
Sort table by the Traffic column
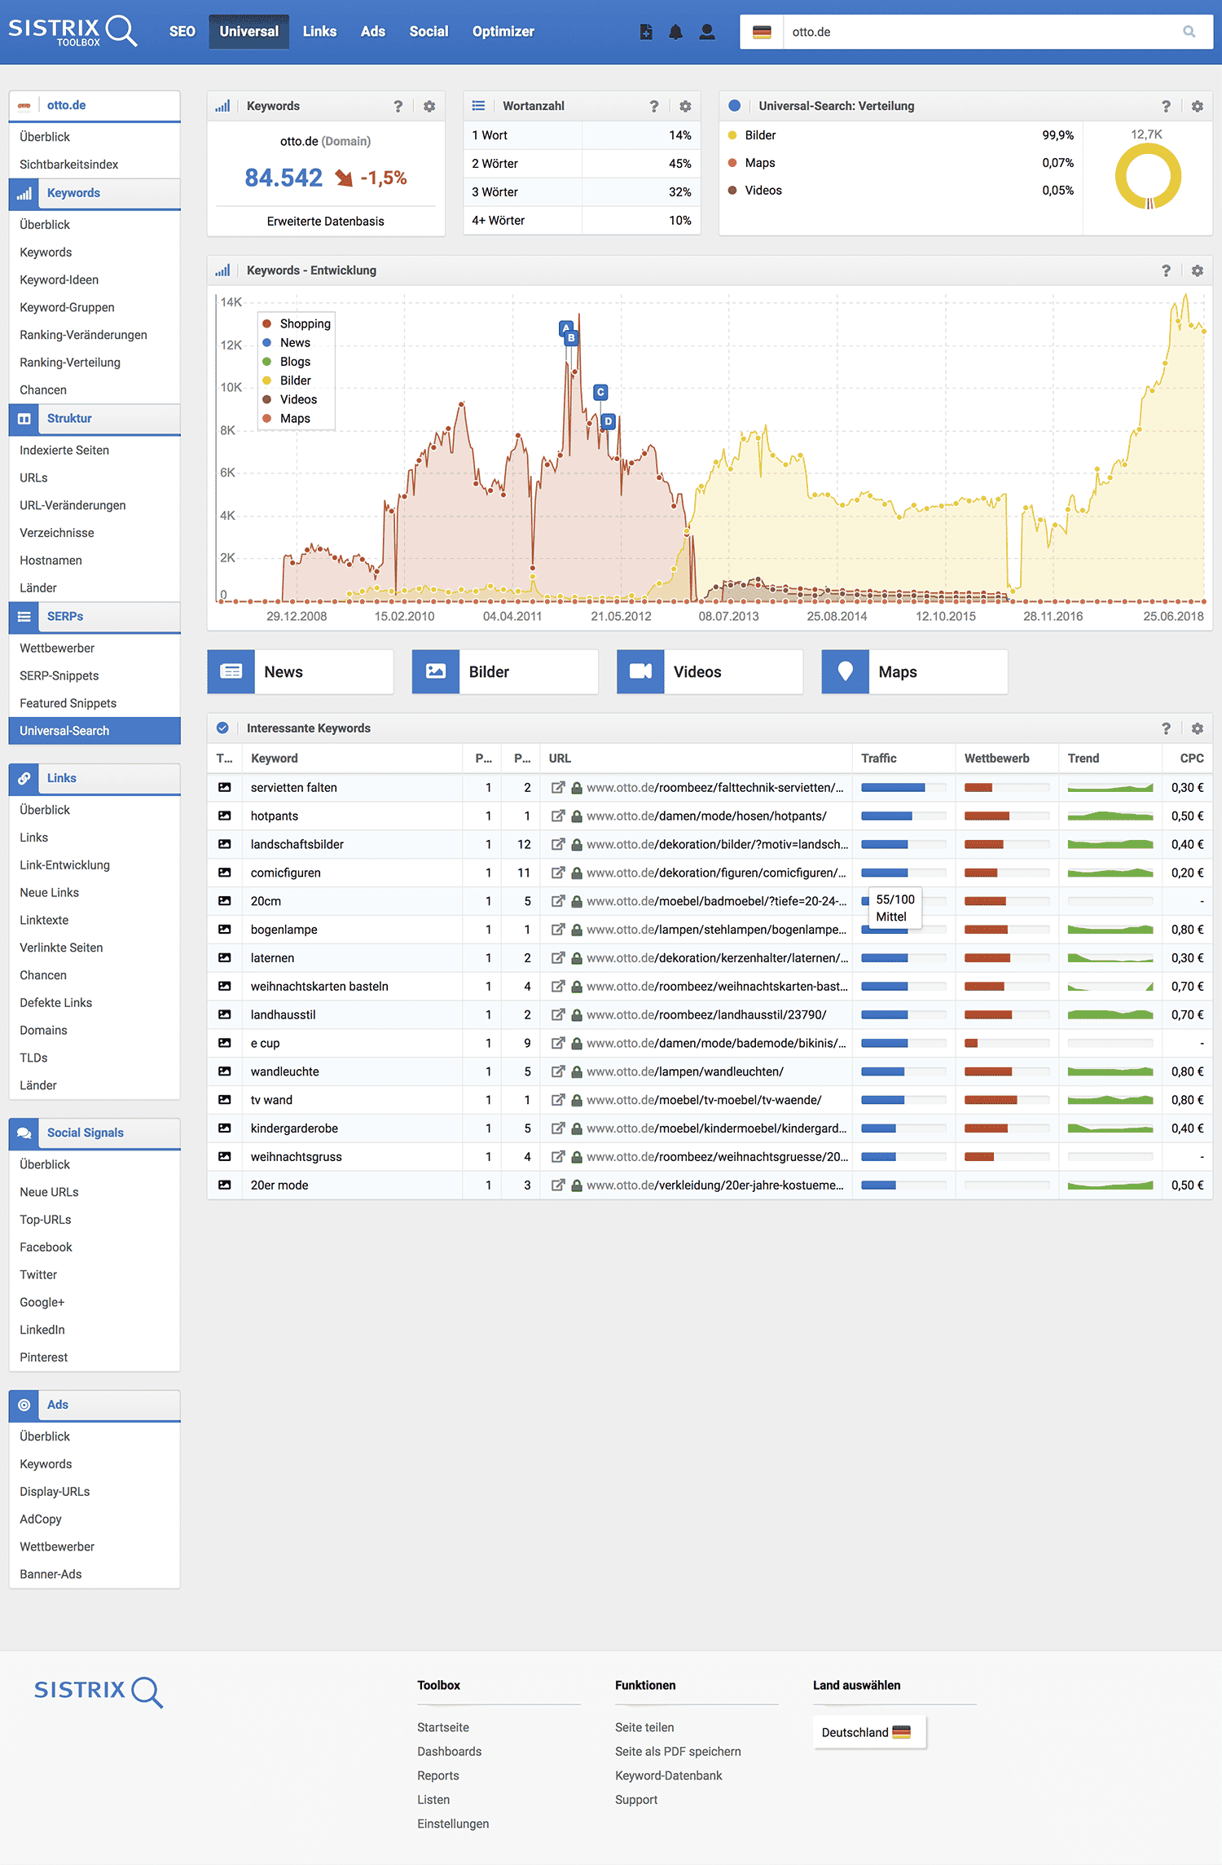(x=879, y=758)
